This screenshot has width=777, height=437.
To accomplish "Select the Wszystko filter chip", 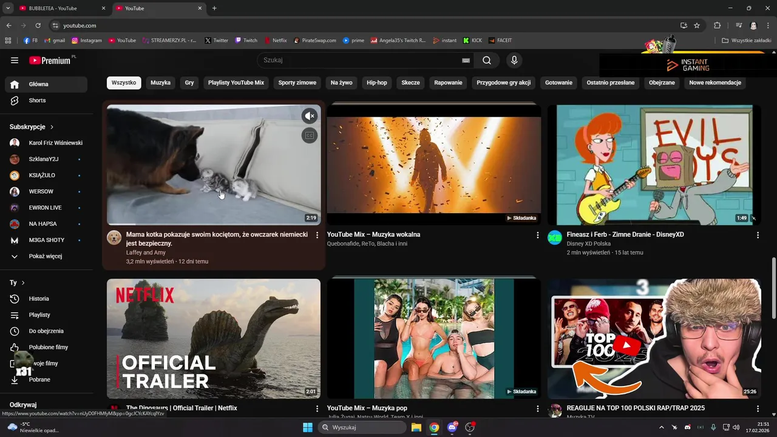I will pos(124,83).
